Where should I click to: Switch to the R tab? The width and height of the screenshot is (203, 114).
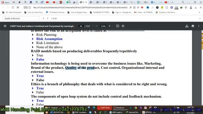click(x=20, y=2)
